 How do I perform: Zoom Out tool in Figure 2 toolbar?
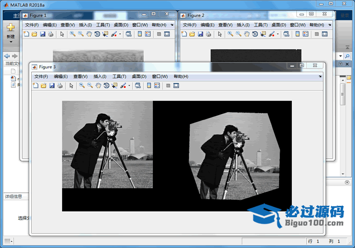click(238, 34)
